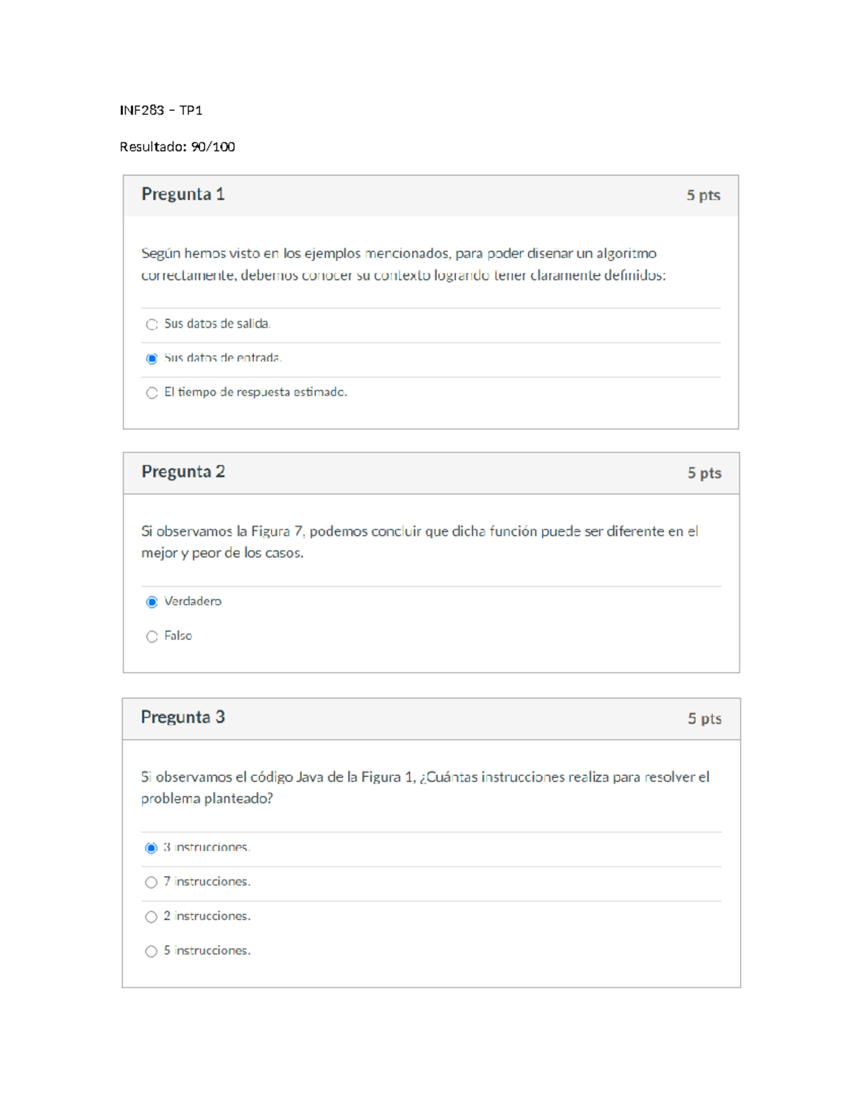863x1117 pixels.
Task: Choose the '2 instrucciones' radio option
Action: (x=151, y=917)
